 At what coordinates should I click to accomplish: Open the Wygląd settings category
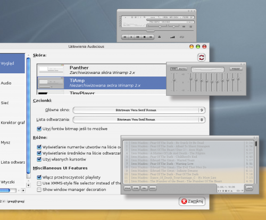(12, 63)
